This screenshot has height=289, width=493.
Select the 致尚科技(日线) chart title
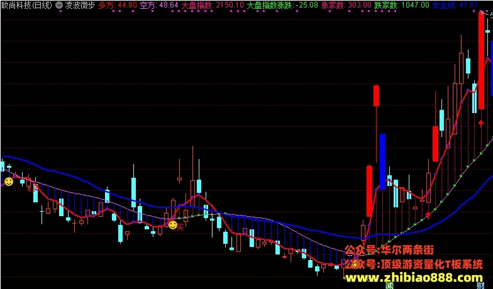26,5
